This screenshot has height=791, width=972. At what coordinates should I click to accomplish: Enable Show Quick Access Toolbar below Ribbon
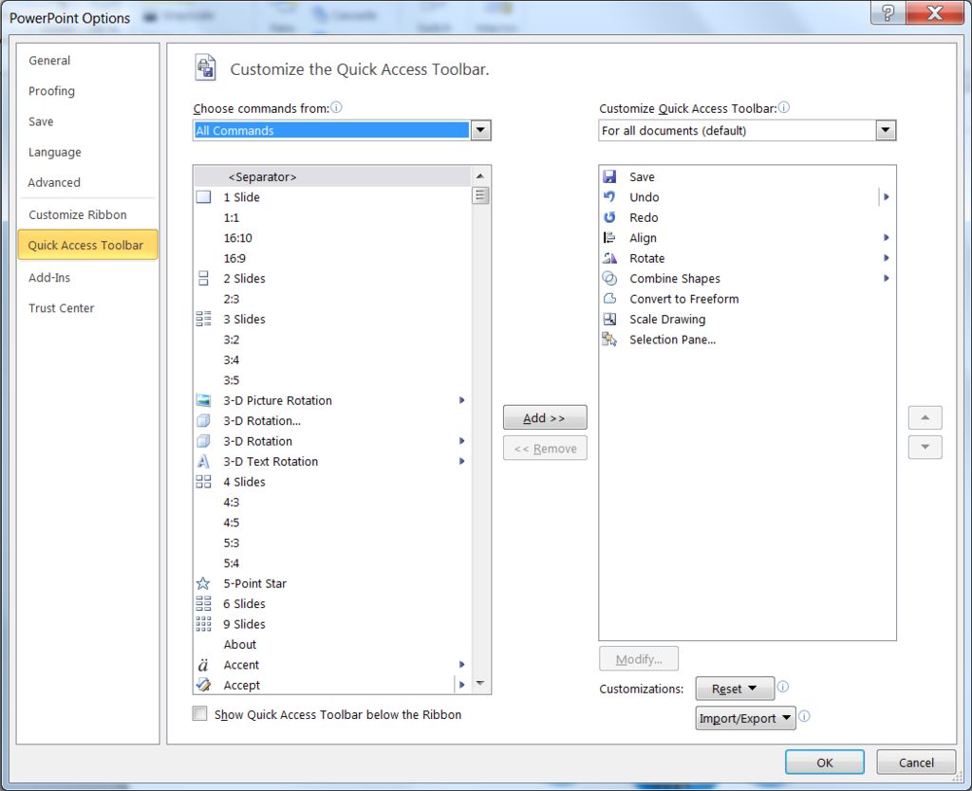click(x=200, y=714)
